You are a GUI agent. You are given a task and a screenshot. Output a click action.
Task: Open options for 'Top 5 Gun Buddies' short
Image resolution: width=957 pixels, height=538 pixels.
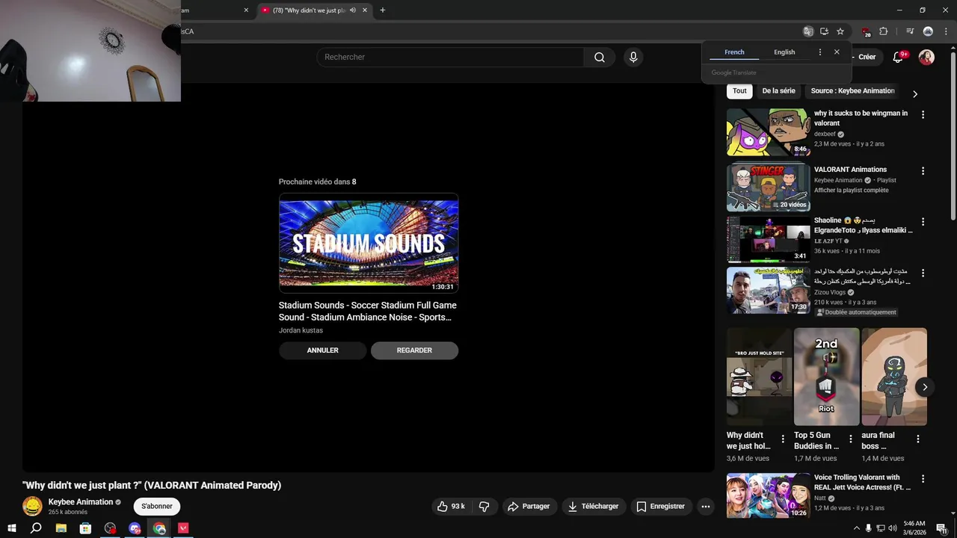[850, 439]
